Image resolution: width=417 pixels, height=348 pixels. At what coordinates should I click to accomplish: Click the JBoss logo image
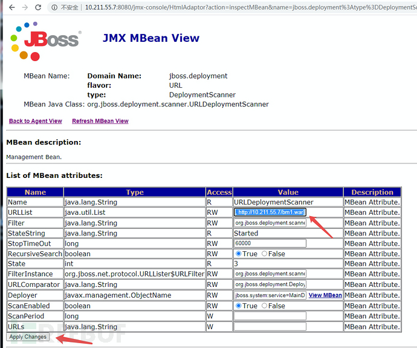click(45, 40)
